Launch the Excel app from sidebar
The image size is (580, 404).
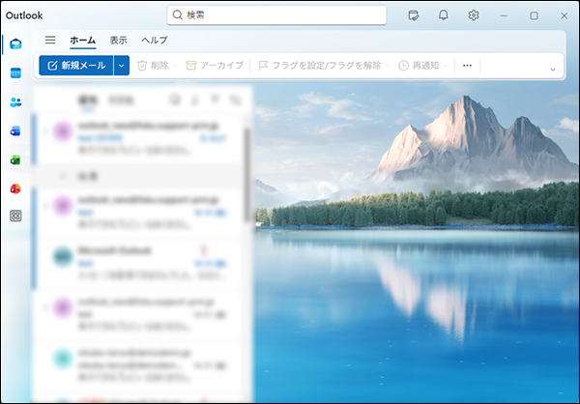tap(15, 159)
